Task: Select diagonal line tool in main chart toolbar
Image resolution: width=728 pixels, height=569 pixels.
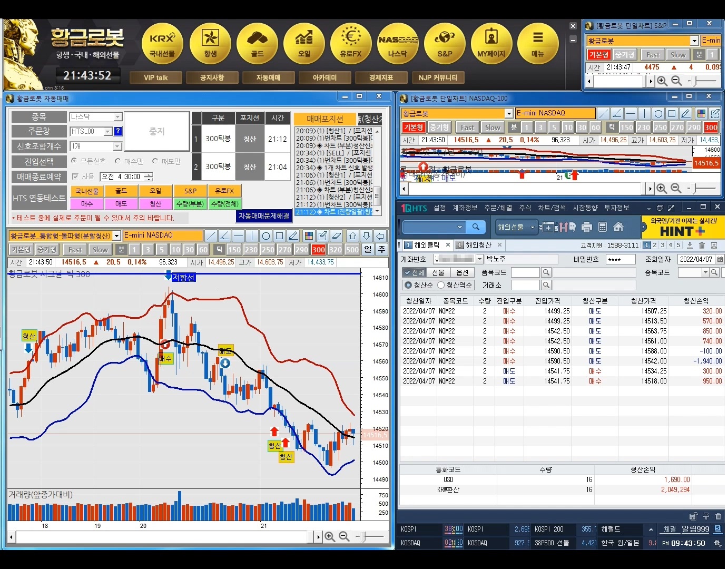Action: [211, 236]
